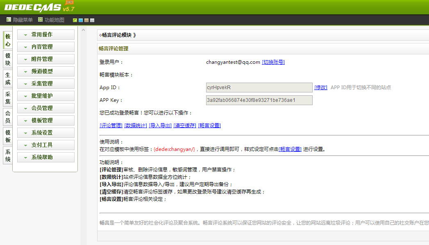Select the tan skin color swatch

[86, 20]
